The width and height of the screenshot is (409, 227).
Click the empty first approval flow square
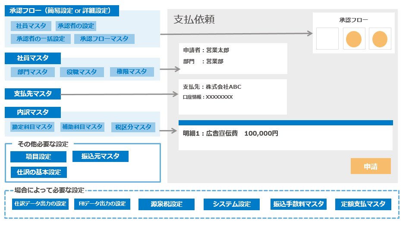[327, 39]
